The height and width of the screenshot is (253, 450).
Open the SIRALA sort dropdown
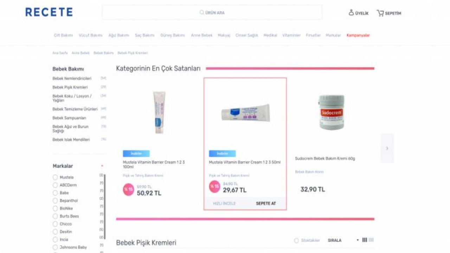click(343, 240)
